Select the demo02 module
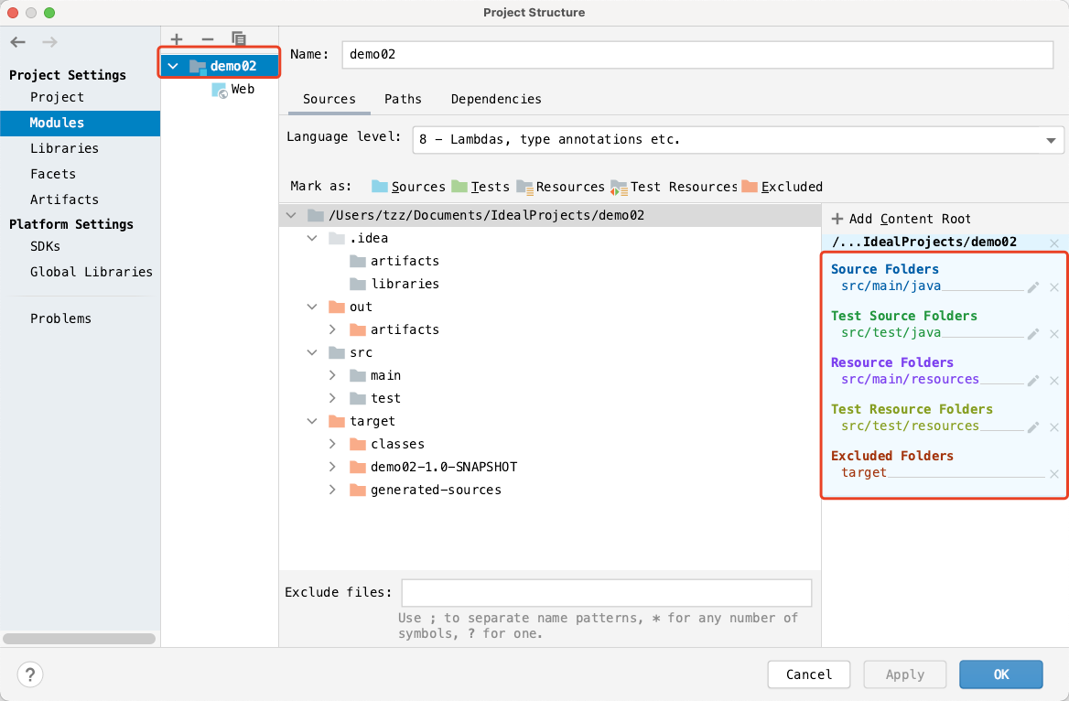The height and width of the screenshot is (701, 1069). [219, 66]
